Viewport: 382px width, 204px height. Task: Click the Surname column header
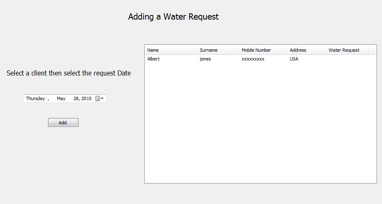[218, 50]
